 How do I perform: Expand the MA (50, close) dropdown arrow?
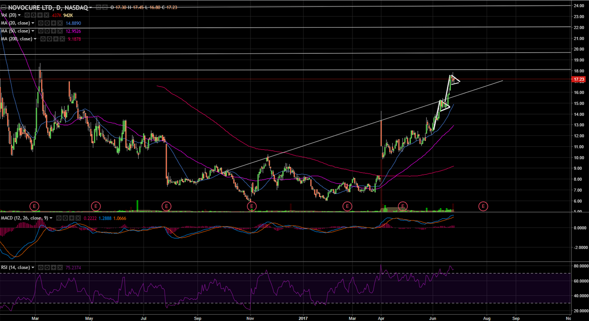click(33, 31)
